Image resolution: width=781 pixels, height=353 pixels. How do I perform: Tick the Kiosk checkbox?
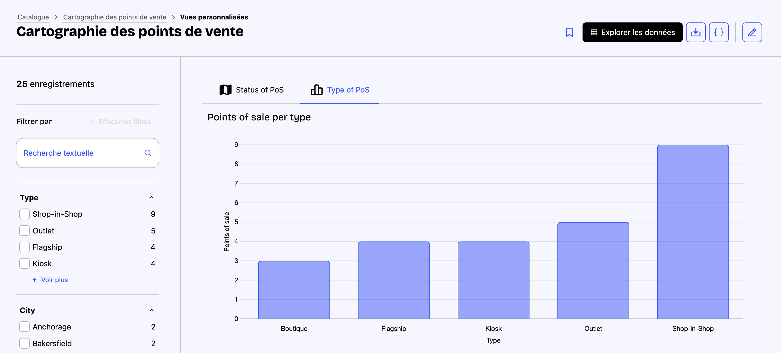pos(25,263)
